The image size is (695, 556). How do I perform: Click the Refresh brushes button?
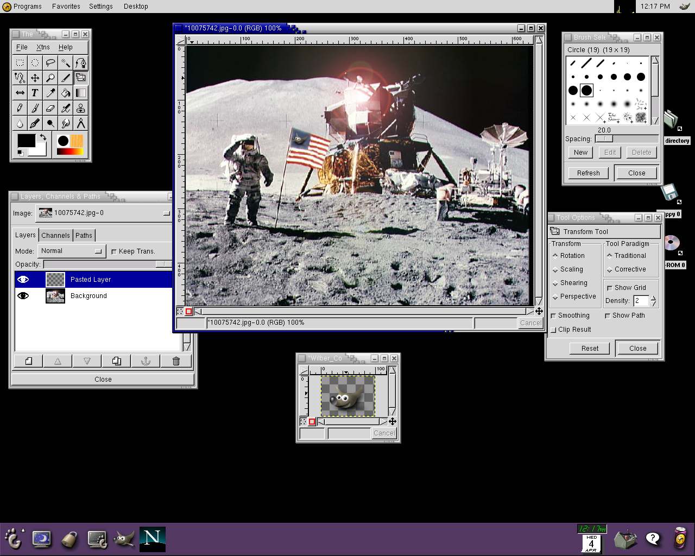pos(589,173)
